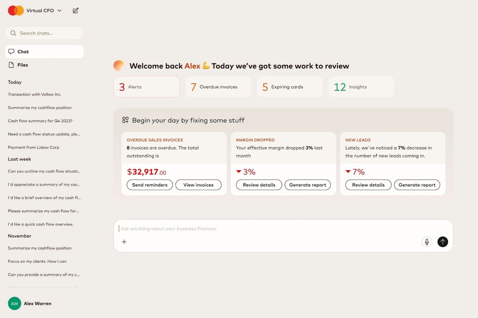Click the new chat compose icon

[x=76, y=11]
